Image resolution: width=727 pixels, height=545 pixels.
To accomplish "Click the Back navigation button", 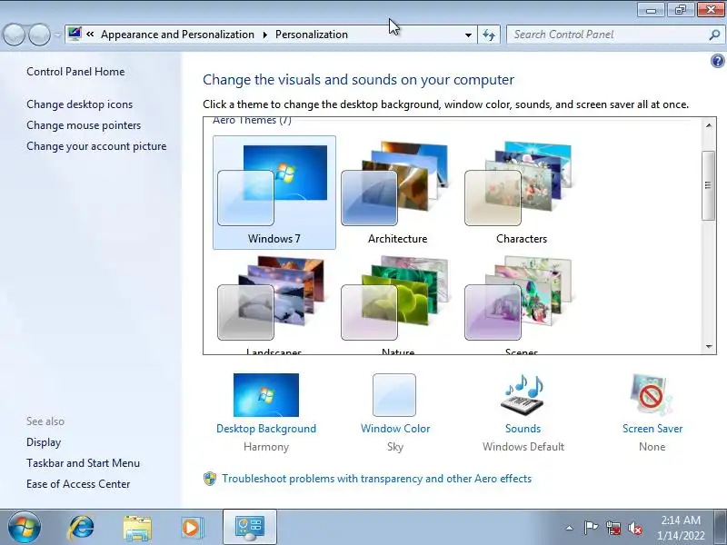I will (x=14, y=35).
